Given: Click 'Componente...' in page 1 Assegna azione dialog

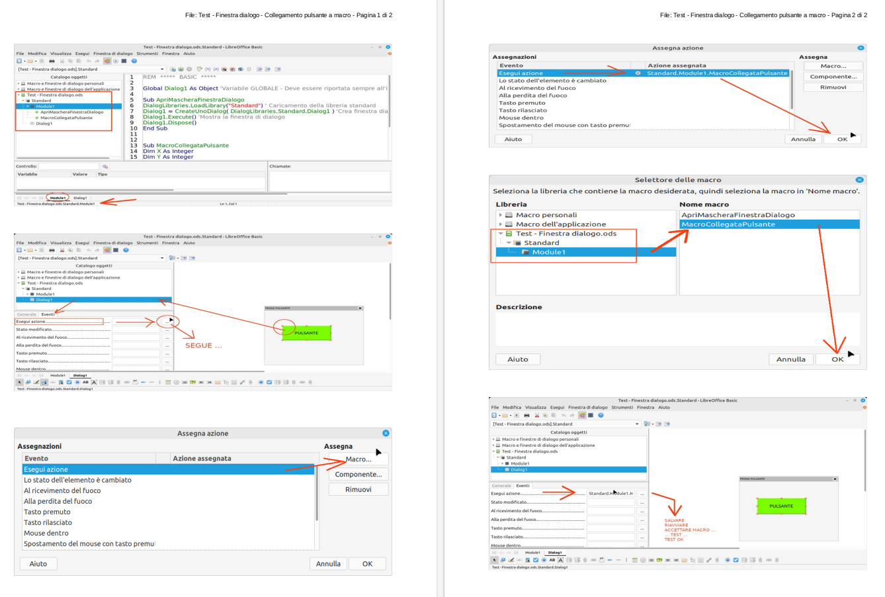Looking at the screenshot, I should pos(358,475).
